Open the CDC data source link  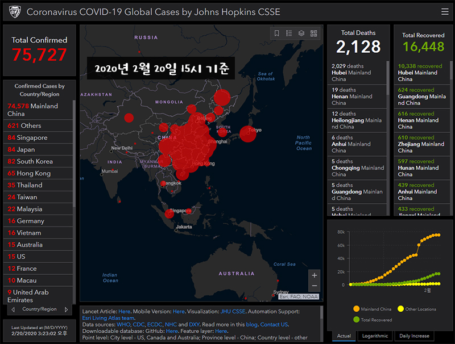138,325
